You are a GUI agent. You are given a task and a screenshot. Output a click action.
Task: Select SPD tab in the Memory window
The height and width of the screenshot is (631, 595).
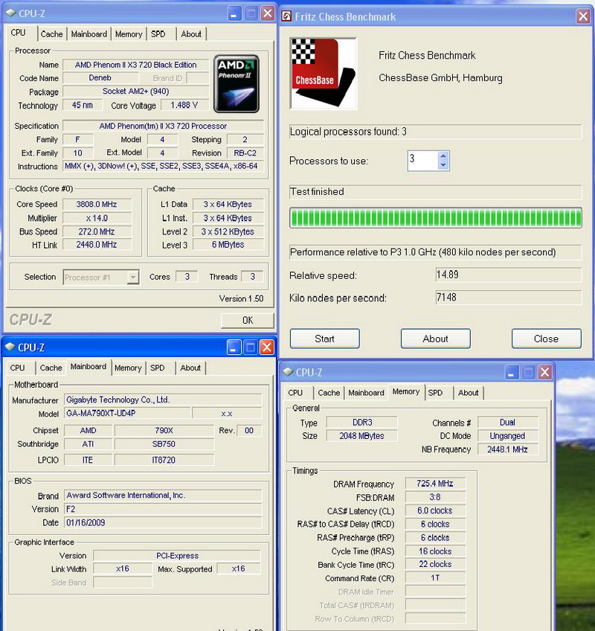click(435, 393)
